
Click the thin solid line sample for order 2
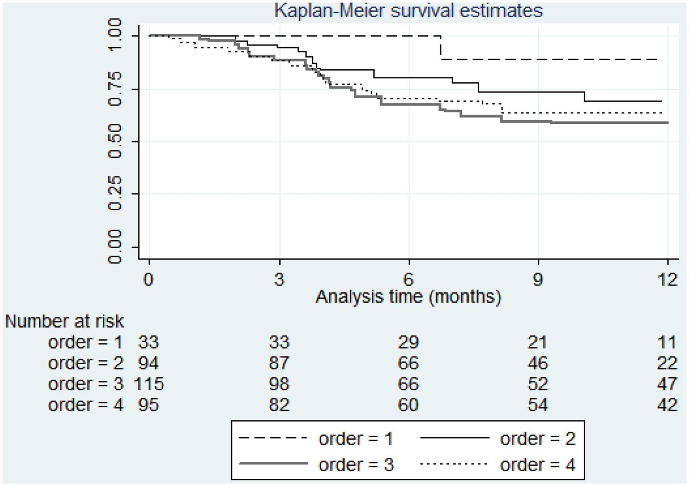click(455, 438)
